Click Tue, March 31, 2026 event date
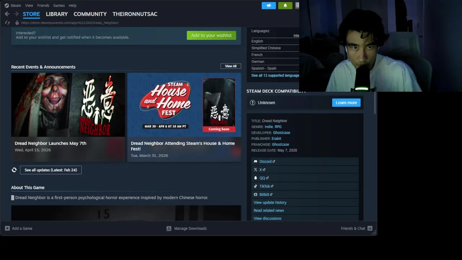 tap(149, 156)
